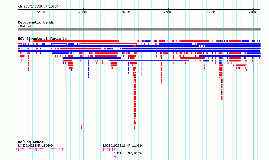Screen dimensions: 269x160
Task: Select the chr20:7146558..7715750 coordinate label
Action: [38, 7]
